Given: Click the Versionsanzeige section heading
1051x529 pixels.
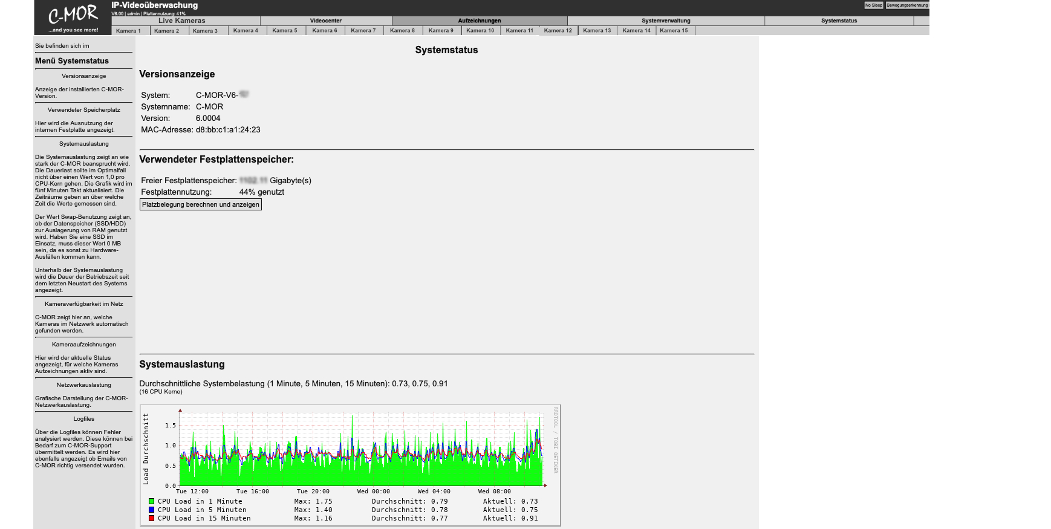Looking at the screenshot, I should tap(177, 74).
